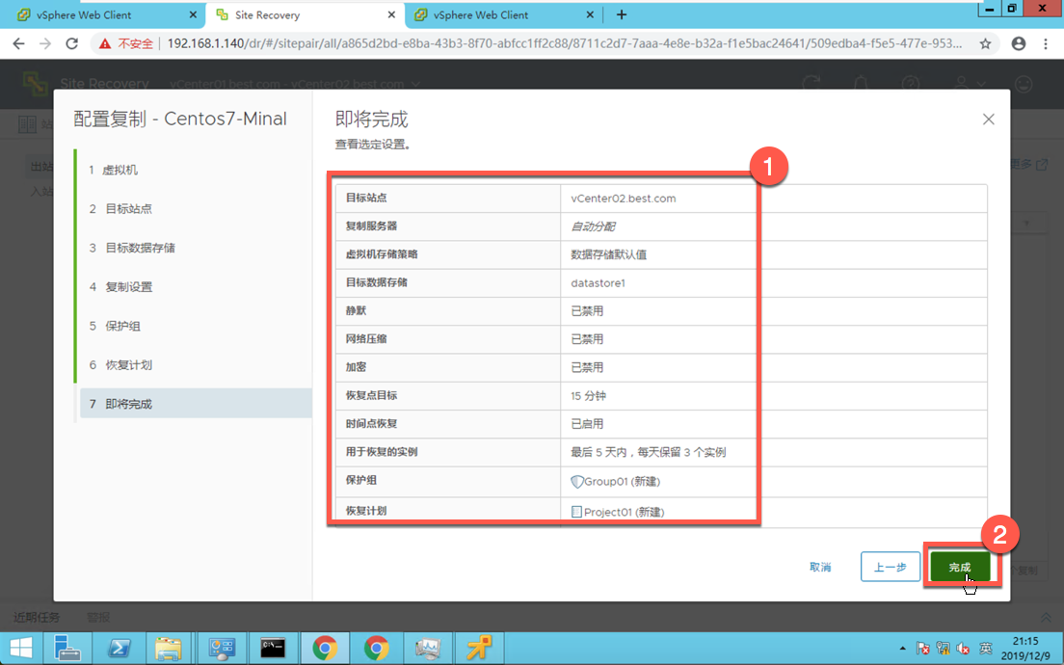Expand the vCenter site pair dropdown chevron
The height and width of the screenshot is (665, 1064).
(415, 84)
